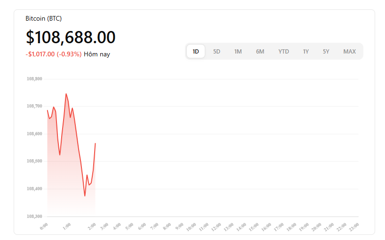Switch chart to YTD view

284,52
